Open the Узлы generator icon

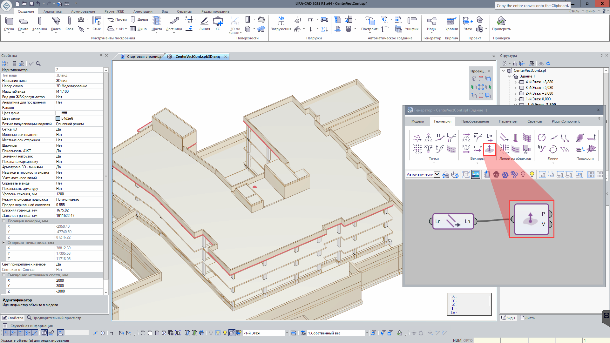(x=431, y=22)
